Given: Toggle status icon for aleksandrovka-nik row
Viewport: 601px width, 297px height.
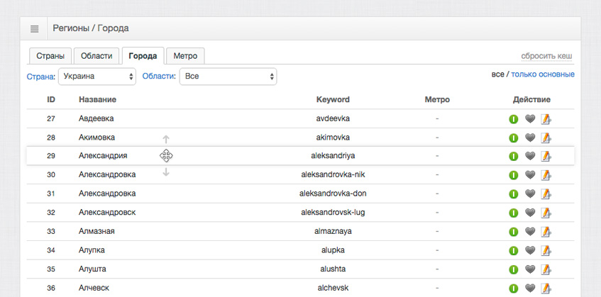Looking at the screenshot, I should click(x=513, y=175).
